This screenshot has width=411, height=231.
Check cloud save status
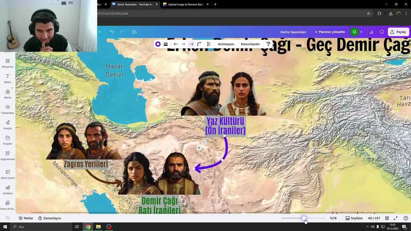coord(134,32)
